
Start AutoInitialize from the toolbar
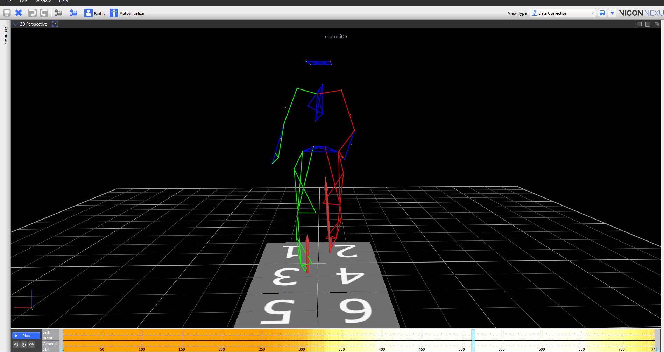(127, 13)
